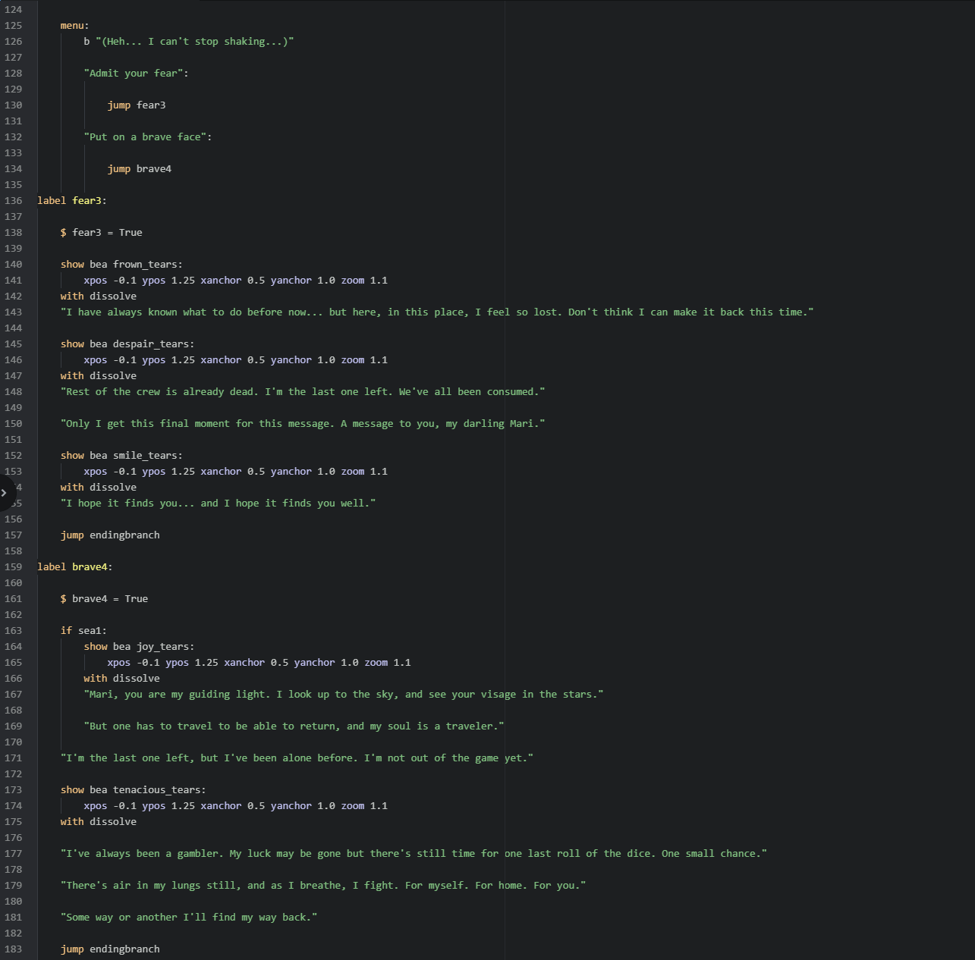Click the "jump brave4" statement
975x960 pixels.
pyautogui.click(x=140, y=169)
